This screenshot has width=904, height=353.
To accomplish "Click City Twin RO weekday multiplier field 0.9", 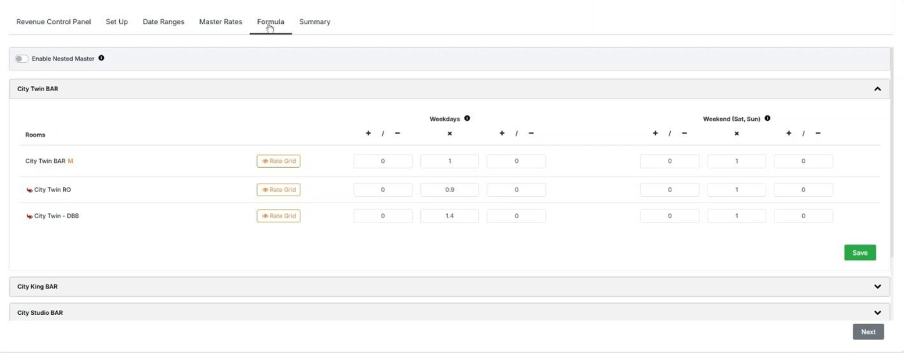I will pyautogui.click(x=449, y=190).
